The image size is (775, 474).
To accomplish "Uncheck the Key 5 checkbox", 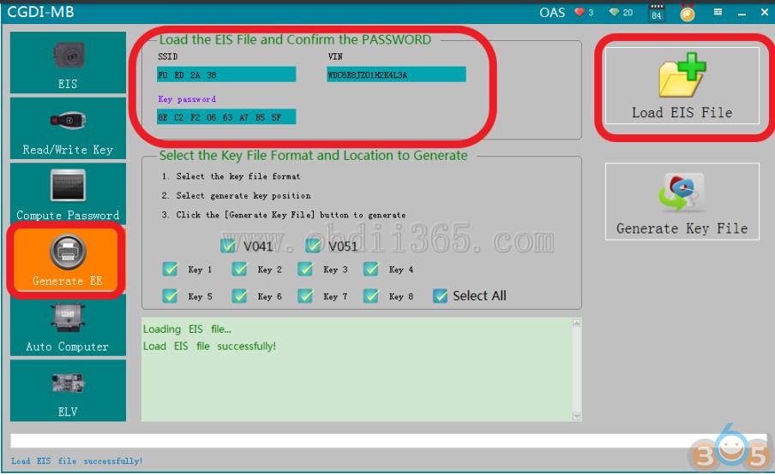I will click(x=170, y=296).
